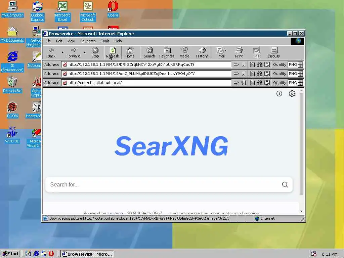Click the go arrow in the first address row

(236, 64)
